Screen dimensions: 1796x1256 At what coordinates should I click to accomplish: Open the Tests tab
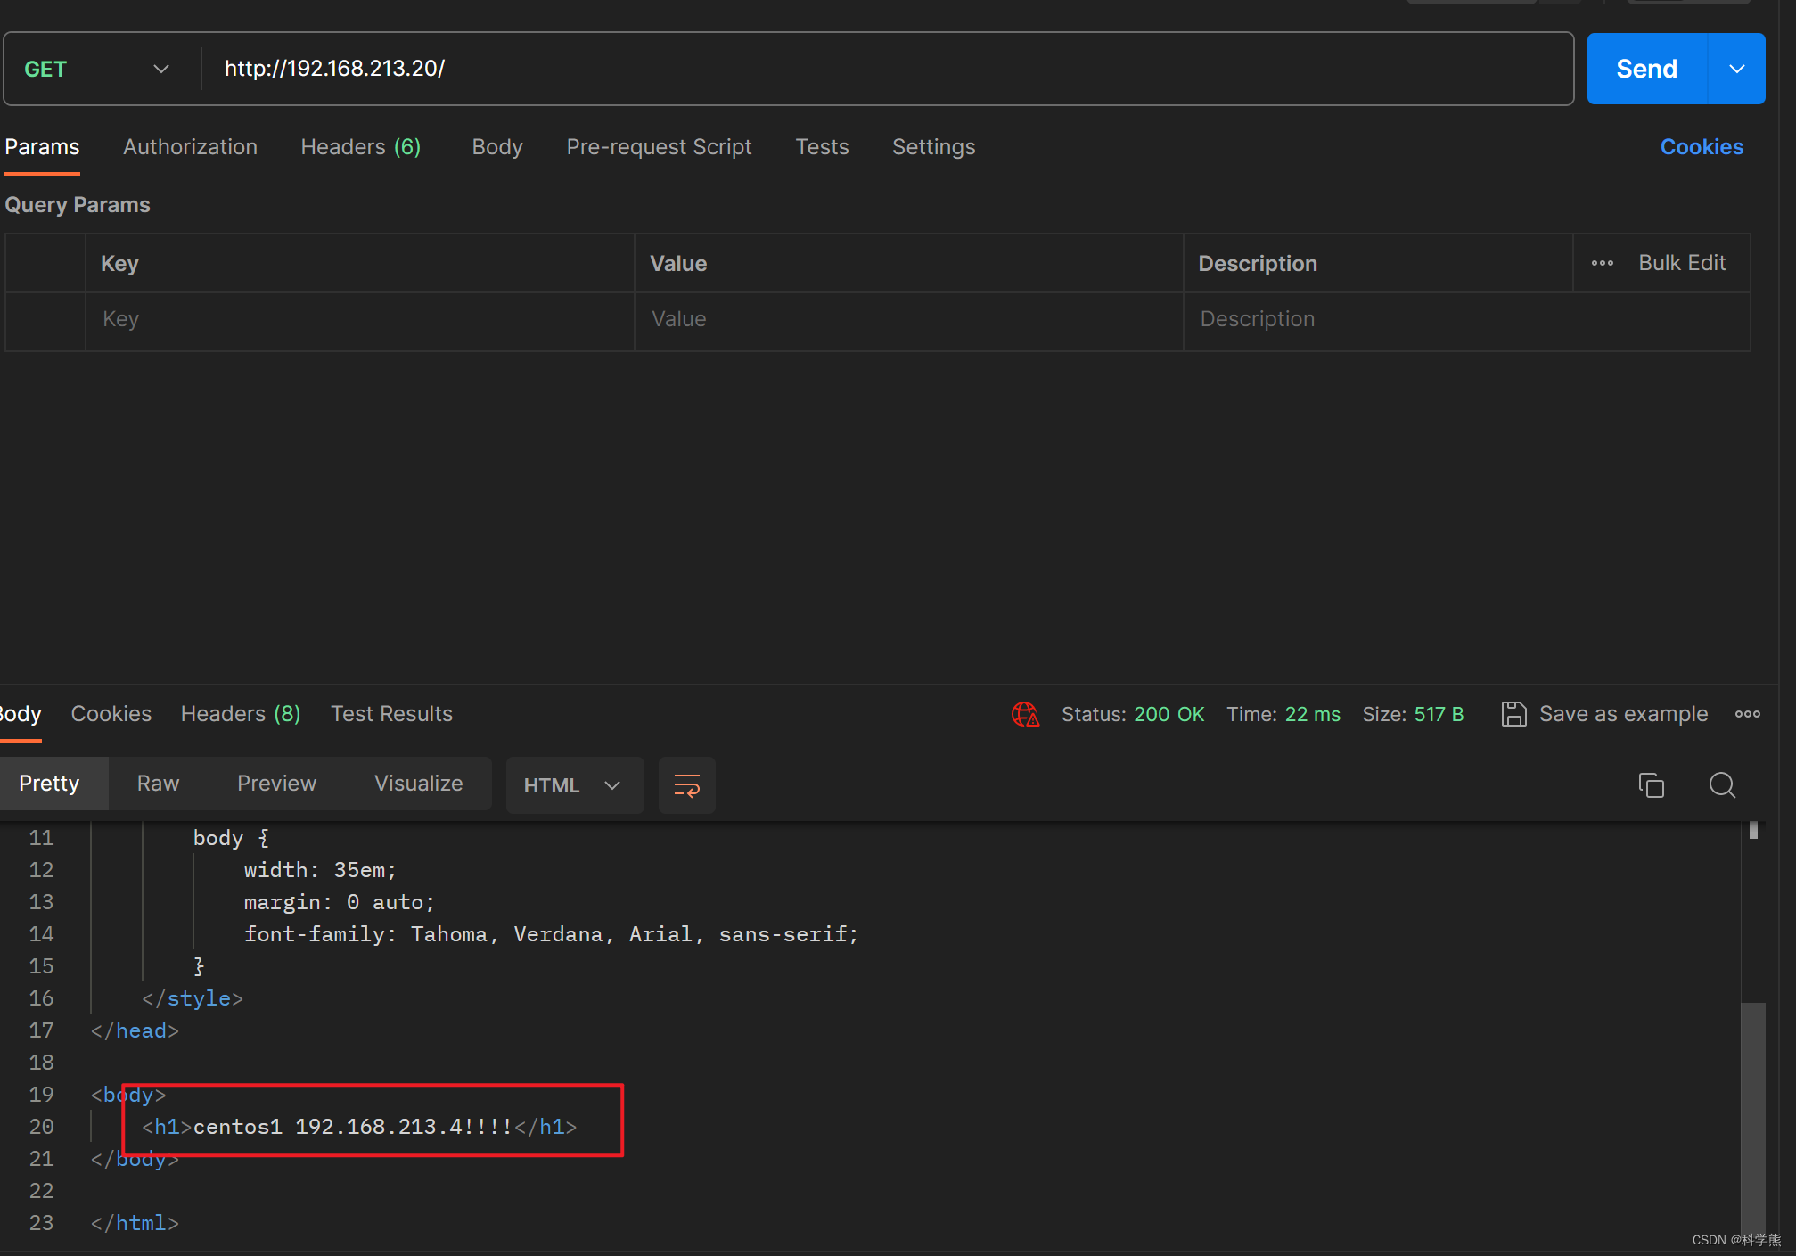pyautogui.click(x=822, y=147)
